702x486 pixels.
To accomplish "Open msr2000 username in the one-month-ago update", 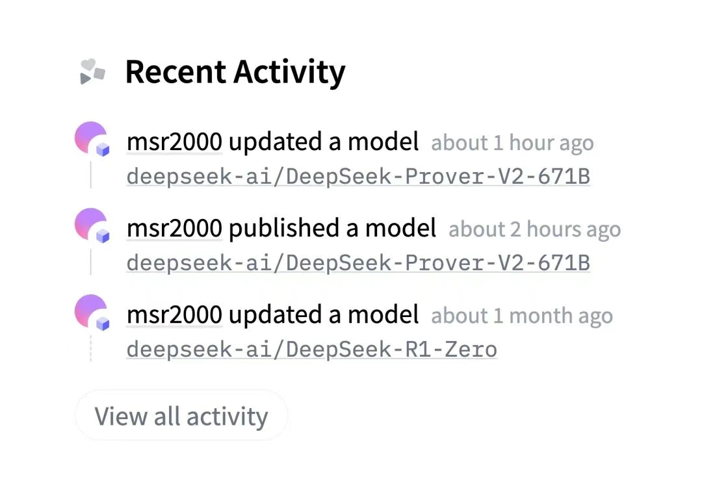I will point(174,314).
